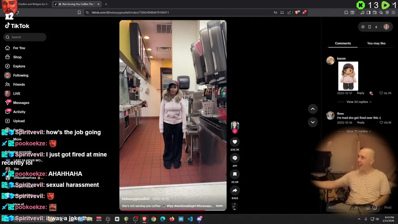Open the sound disc at bottom of action bar

[x=235, y=206]
